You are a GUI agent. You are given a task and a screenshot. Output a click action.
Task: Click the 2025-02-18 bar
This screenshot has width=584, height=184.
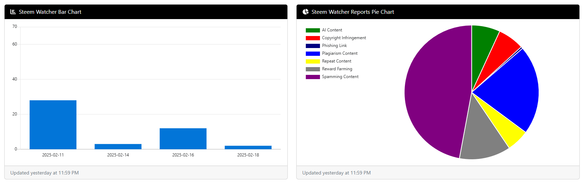click(x=248, y=147)
